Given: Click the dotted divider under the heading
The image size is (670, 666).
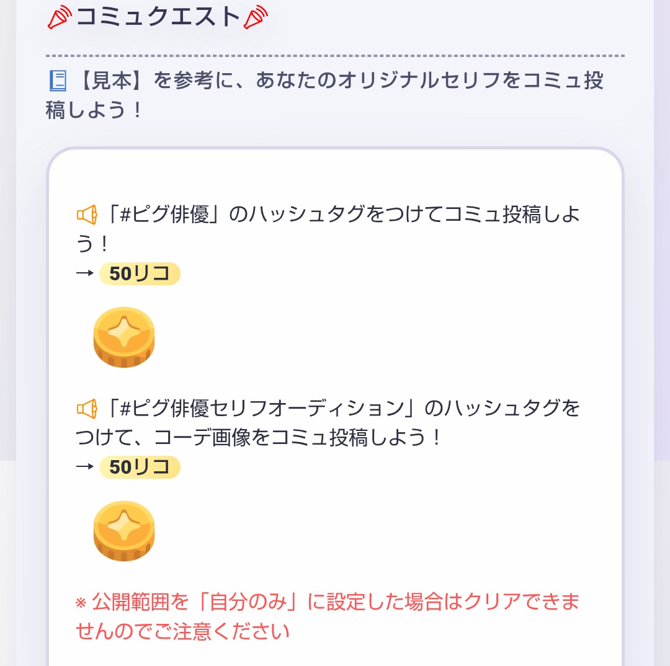Looking at the screenshot, I should point(335,56).
